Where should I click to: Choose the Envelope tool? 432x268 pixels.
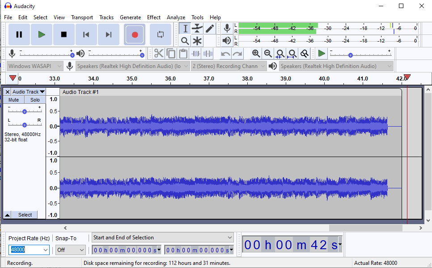coord(197,28)
